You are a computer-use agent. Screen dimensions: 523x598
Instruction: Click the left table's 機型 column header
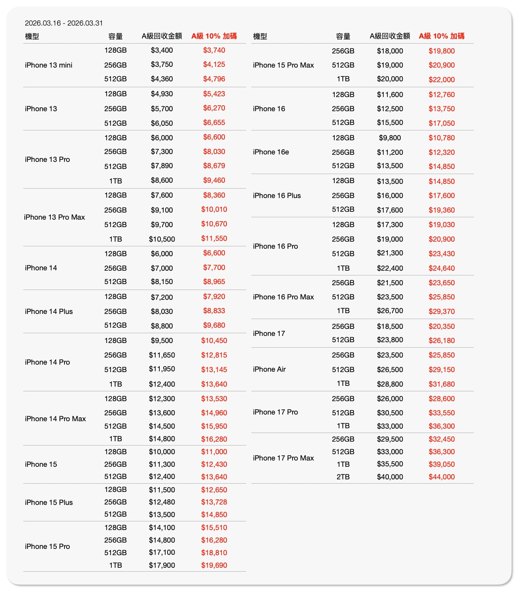[32, 37]
